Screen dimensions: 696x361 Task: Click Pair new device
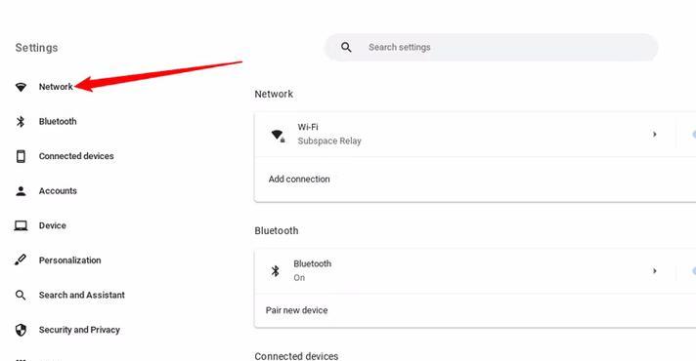pyautogui.click(x=296, y=310)
